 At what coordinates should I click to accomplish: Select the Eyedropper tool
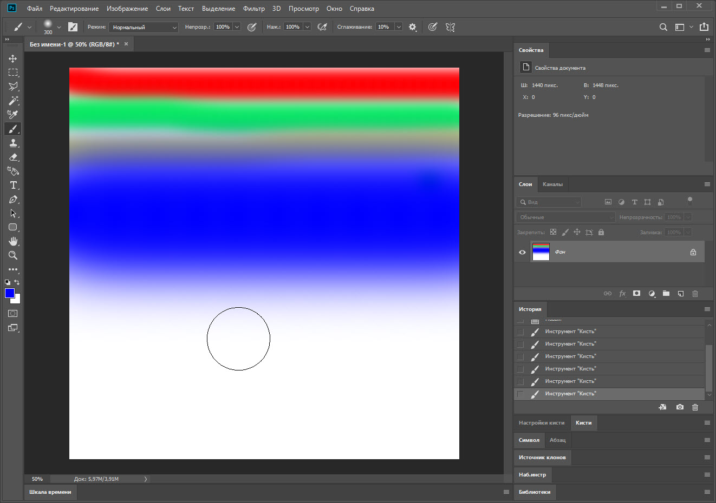click(x=13, y=115)
